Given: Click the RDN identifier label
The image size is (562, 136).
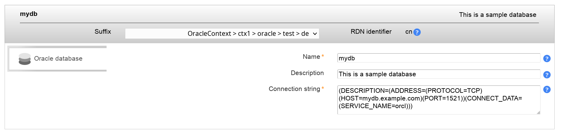Looking at the screenshot, I should pos(371,32).
